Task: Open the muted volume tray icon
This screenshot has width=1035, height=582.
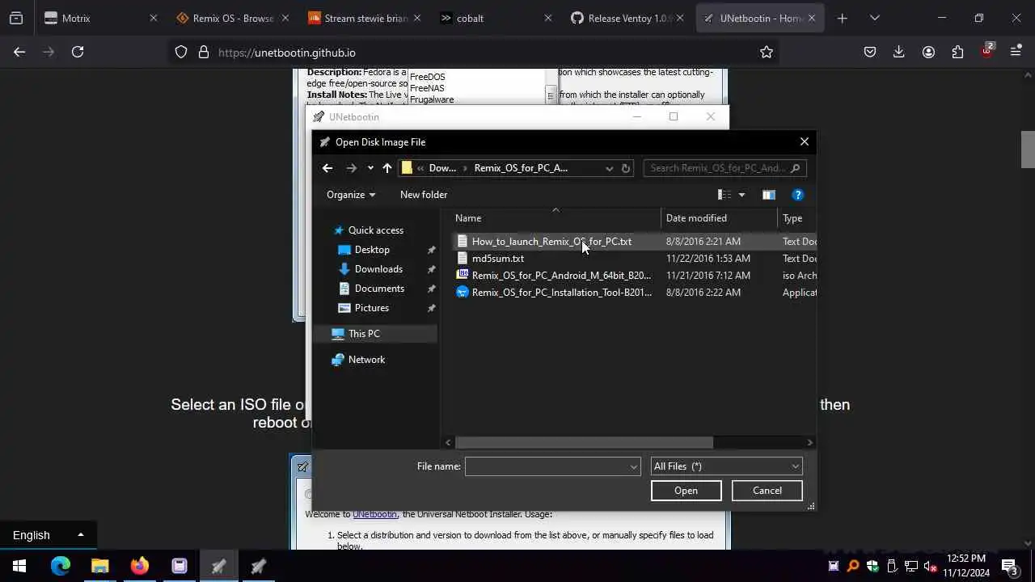Action: [931, 567]
